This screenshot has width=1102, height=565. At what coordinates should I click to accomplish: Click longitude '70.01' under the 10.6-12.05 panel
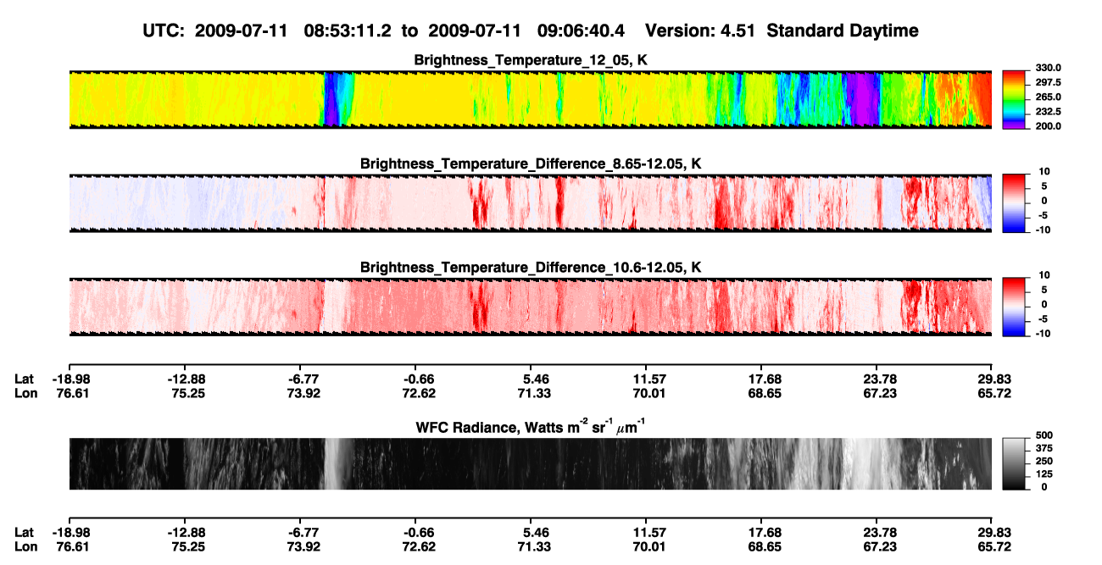648,393
